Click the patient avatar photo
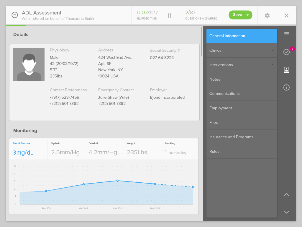This screenshot has width=302, height=227. pyautogui.click(x=29, y=64)
